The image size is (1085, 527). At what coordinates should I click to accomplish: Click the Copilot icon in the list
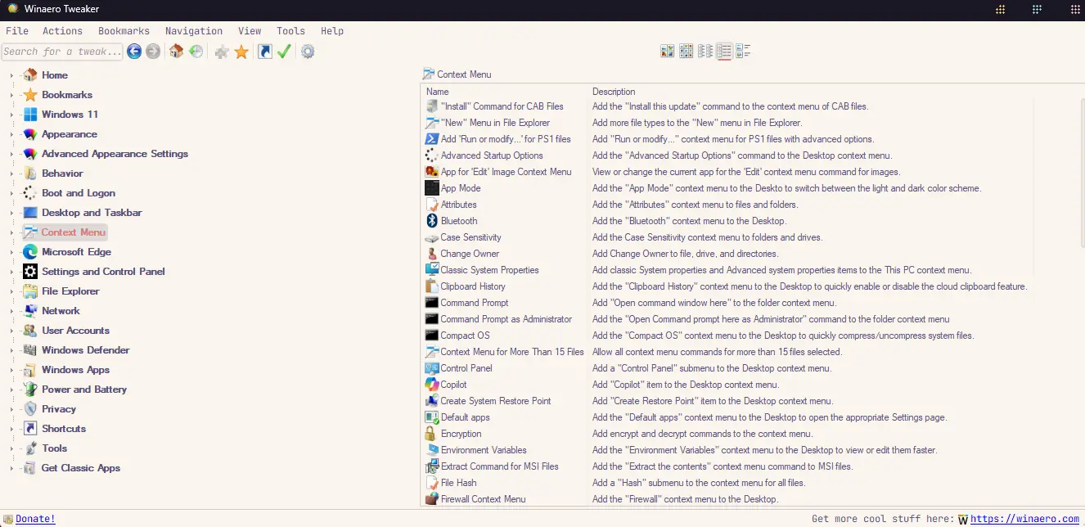[x=433, y=385]
